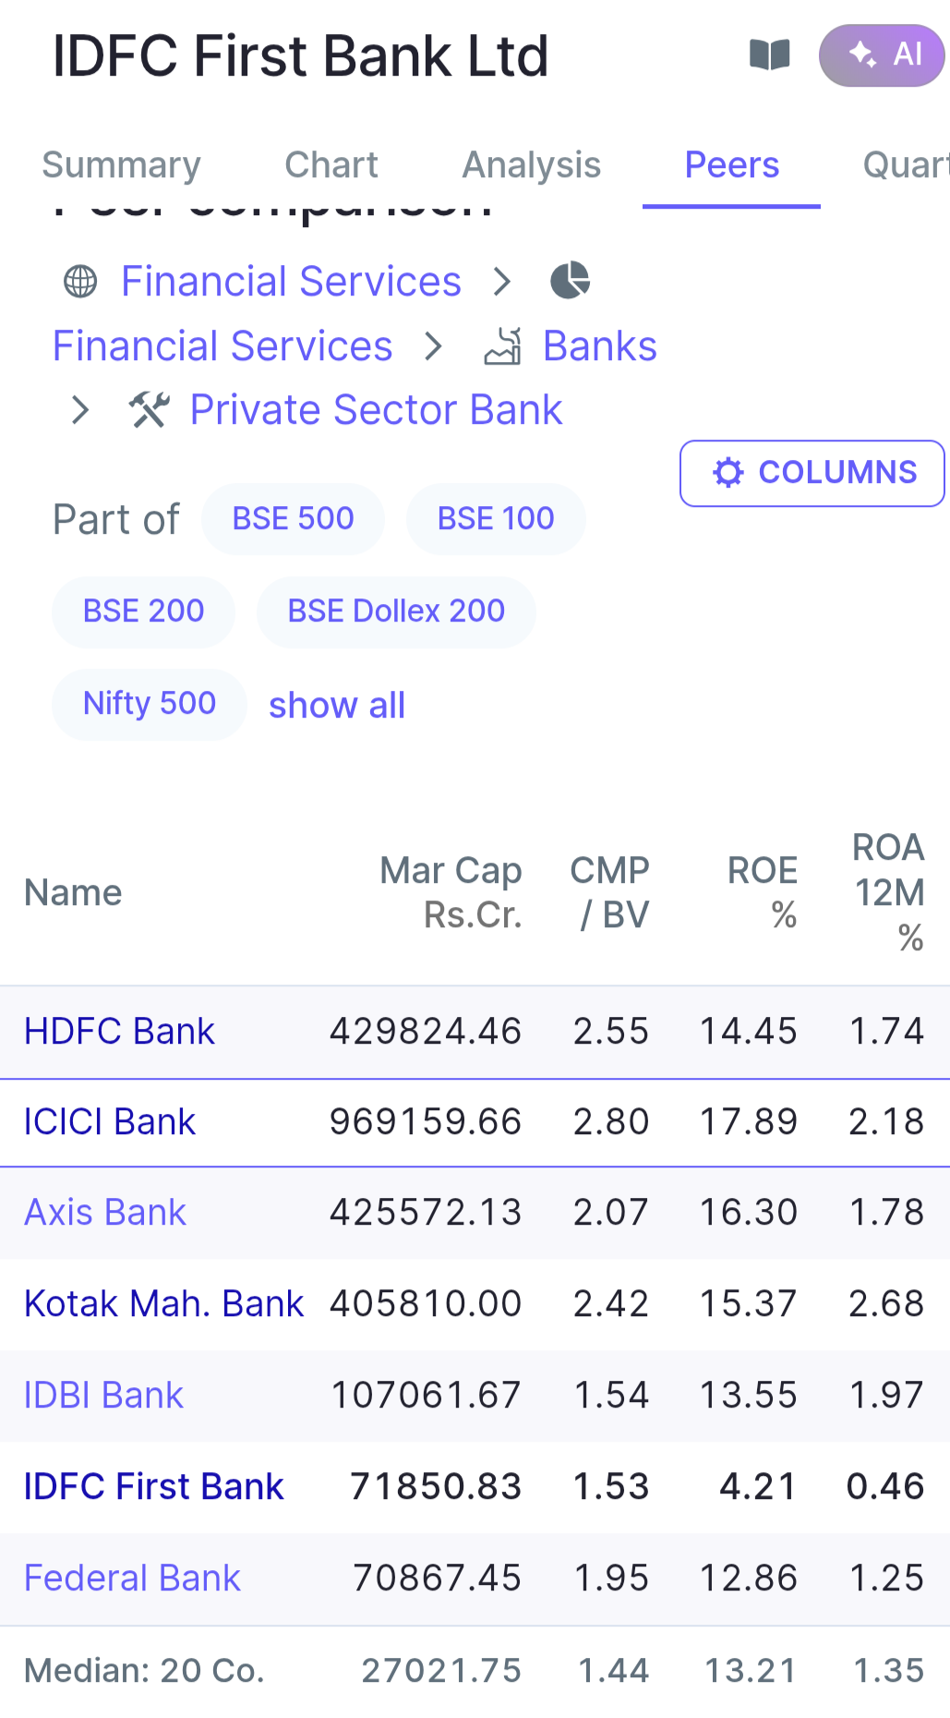Image resolution: width=950 pixels, height=1718 pixels.
Task: Open the Banks breadcrumb link
Action: [x=599, y=346]
